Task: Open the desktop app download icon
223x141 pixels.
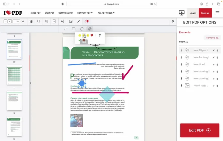Action: click(182, 13)
